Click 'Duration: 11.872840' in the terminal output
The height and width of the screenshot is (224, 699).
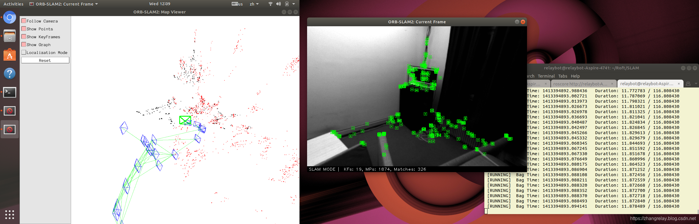coord(620,201)
